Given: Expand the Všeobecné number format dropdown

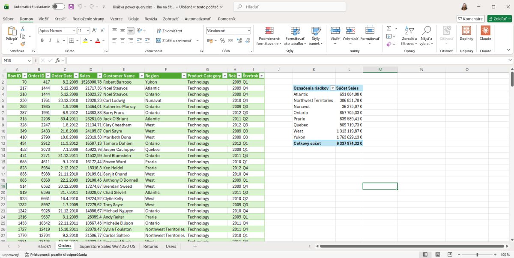Looking at the screenshot, I should tap(248, 31).
